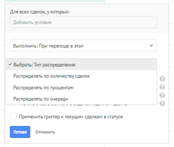Choose "Распределять по количеству сделок"
This screenshot has width=174, height=147.
(81, 76)
